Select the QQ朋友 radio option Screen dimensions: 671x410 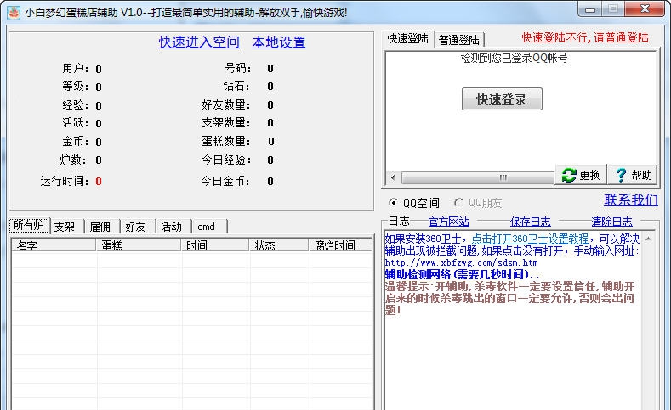tap(479, 203)
